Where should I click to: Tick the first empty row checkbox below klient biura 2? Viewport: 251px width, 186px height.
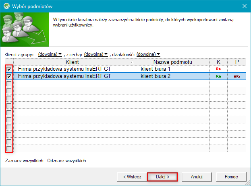[9, 84]
